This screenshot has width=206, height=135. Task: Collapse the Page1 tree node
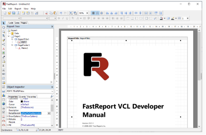pyautogui.click(x=9, y=36)
